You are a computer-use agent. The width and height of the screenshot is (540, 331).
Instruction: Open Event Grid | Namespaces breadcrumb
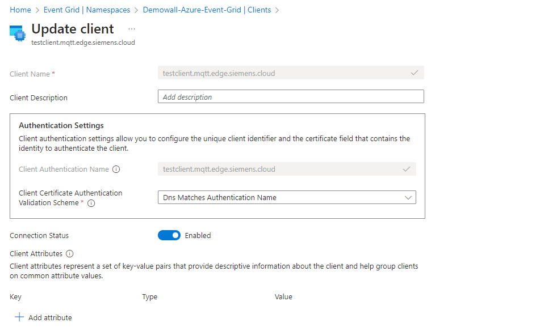coord(87,10)
